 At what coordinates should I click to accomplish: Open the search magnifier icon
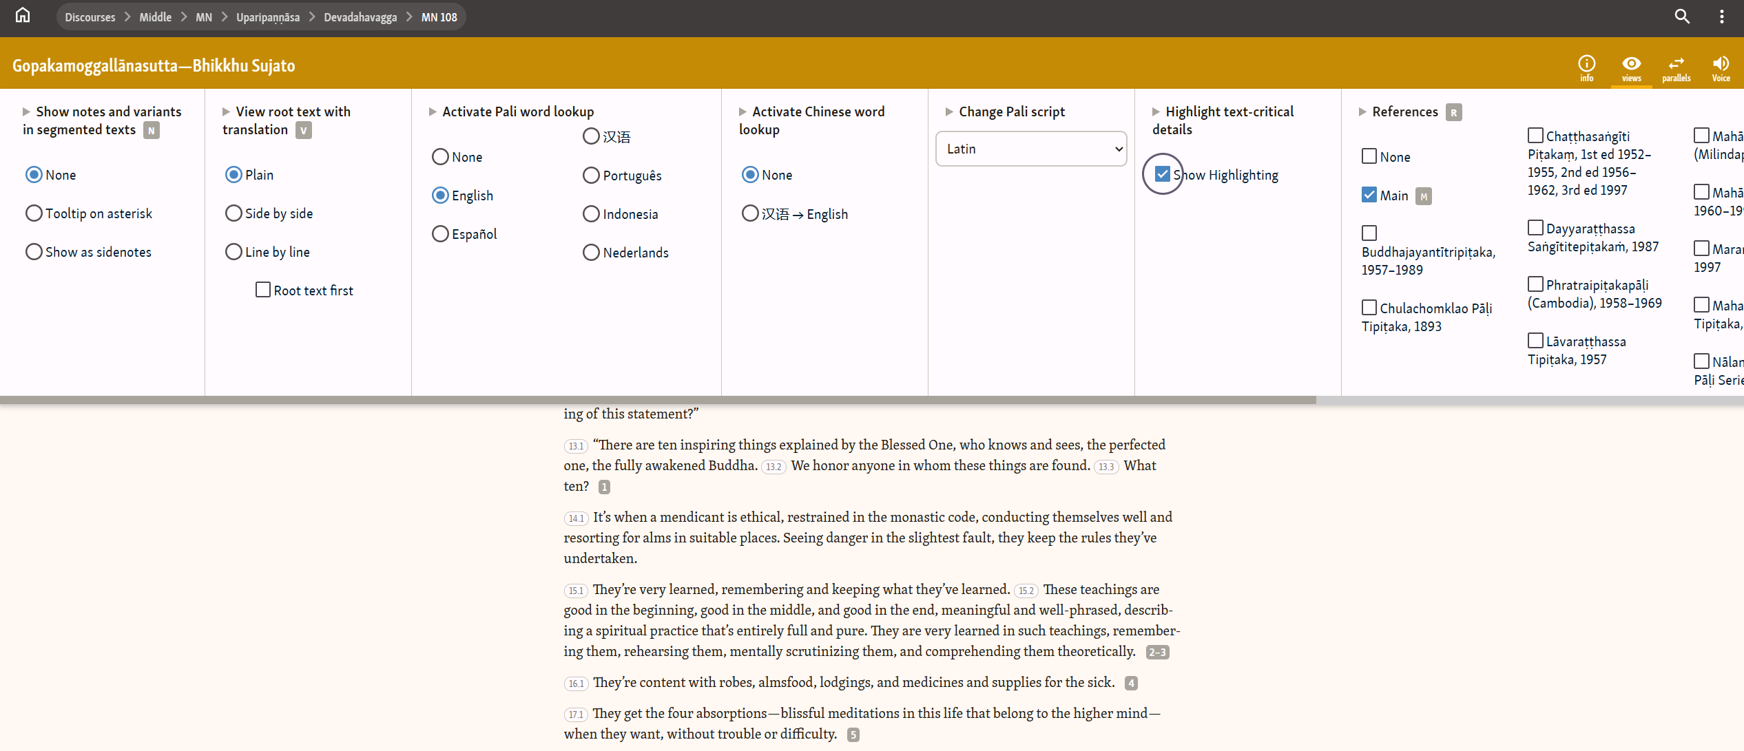pos(1682,17)
